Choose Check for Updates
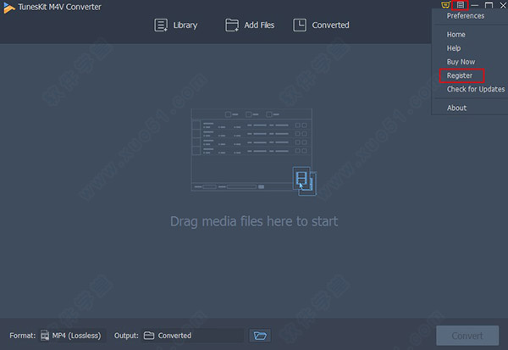The image size is (508, 350). 473,89
